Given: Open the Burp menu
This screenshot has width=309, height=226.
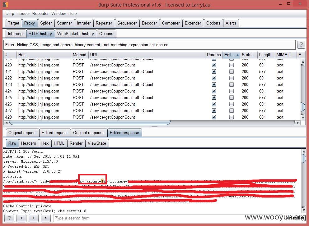Looking at the screenshot, I should coord(10,14).
